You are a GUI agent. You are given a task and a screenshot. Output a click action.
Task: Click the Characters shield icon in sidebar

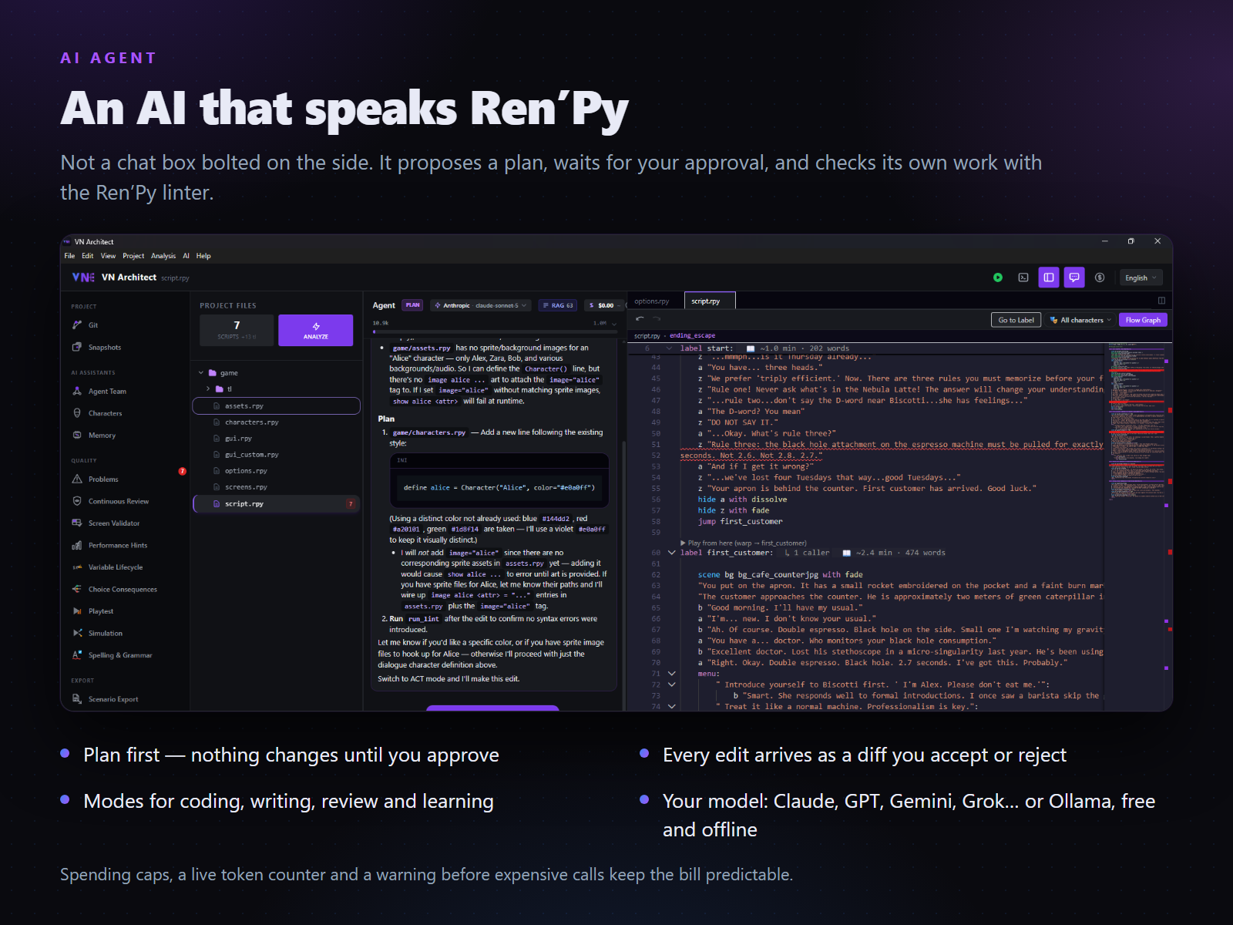[77, 413]
